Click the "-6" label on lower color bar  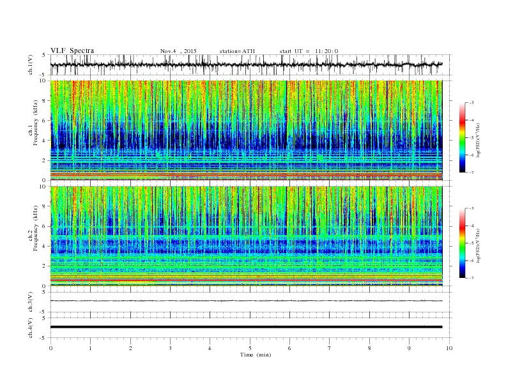[x=471, y=261]
